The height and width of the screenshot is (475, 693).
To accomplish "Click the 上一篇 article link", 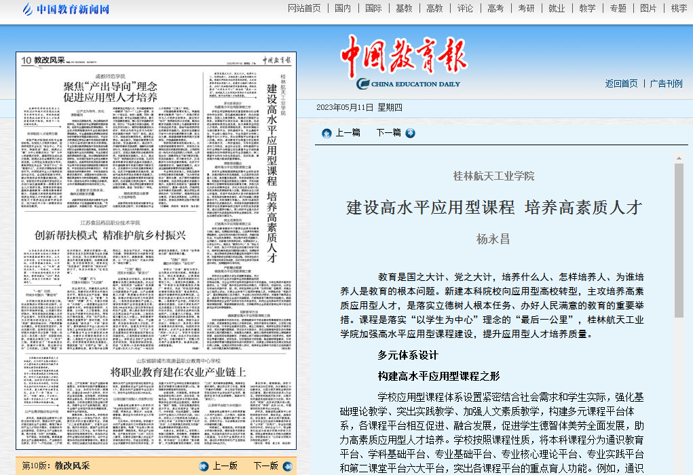I will pos(348,133).
